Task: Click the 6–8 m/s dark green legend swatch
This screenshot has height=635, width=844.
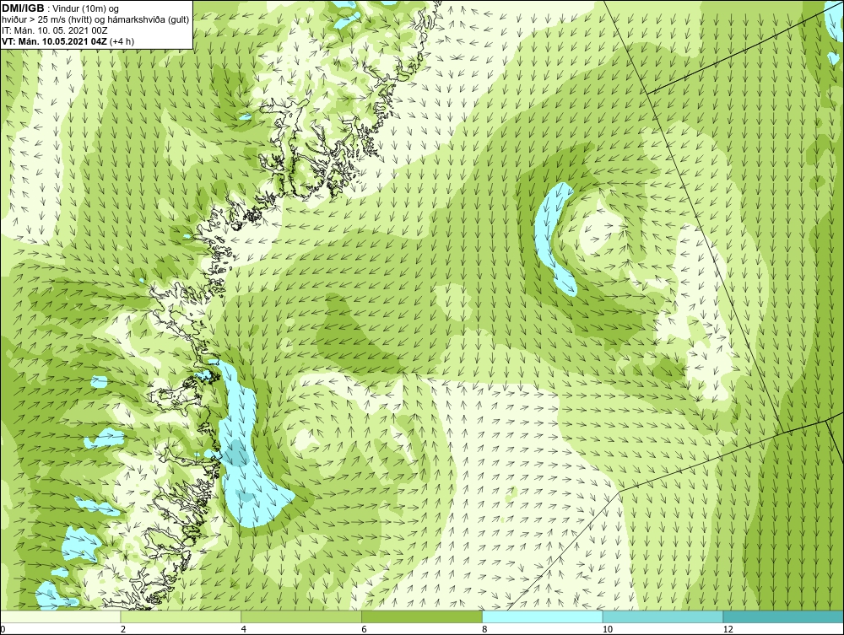Action: (422, 616)
